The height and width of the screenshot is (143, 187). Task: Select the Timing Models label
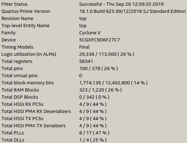coord(17,47)
